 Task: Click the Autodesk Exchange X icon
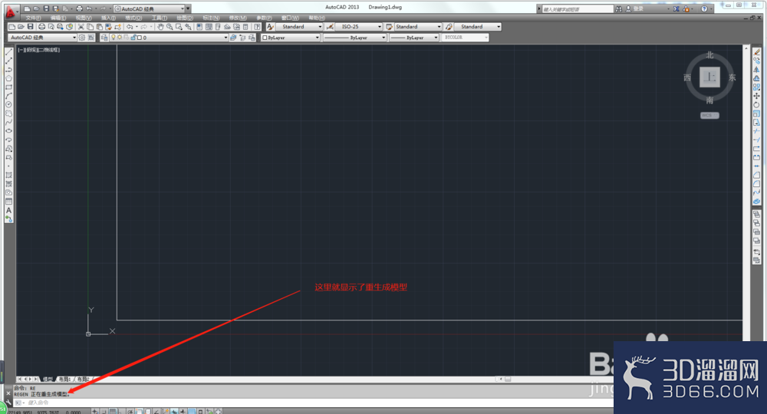click(676, 8)
